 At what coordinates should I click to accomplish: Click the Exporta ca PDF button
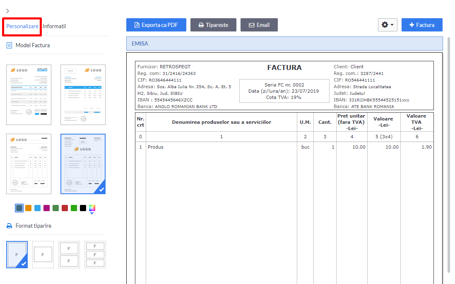(156, 25)
